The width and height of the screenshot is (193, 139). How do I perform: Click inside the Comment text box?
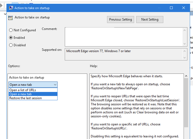pos(124,37)
